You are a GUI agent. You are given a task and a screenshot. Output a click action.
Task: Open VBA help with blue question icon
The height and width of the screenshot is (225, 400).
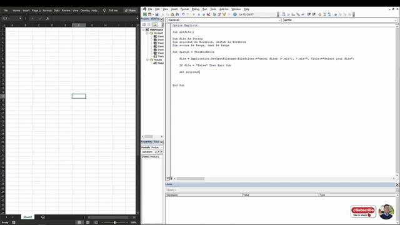(235, 14)
